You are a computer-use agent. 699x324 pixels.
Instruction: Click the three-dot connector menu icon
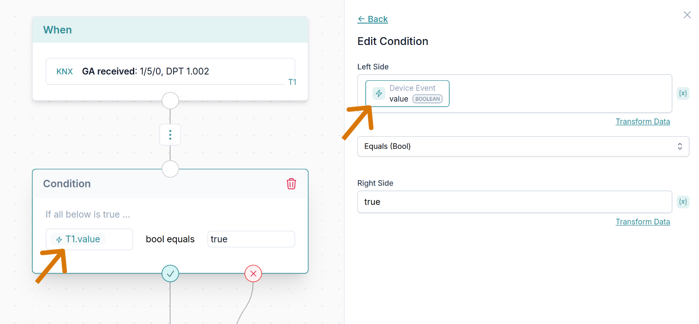click(170, 135)
